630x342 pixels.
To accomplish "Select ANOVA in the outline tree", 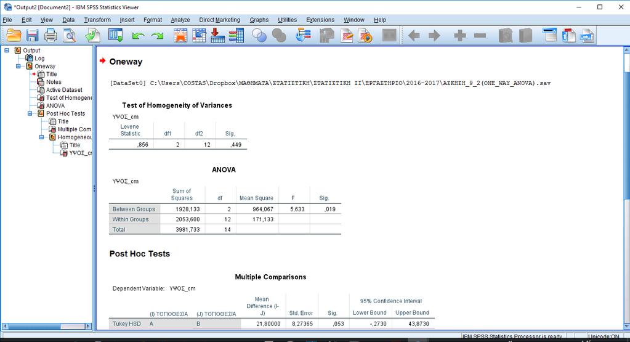I will (55, 106).
